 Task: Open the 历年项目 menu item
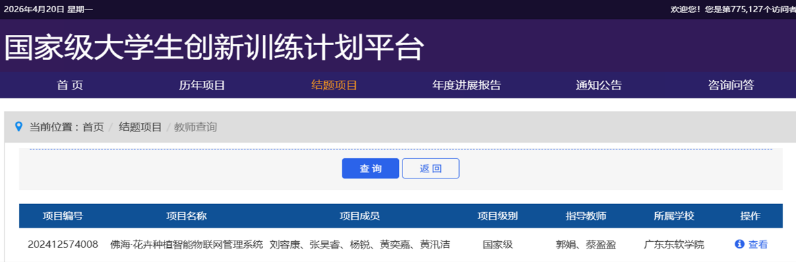coord(202,86)
